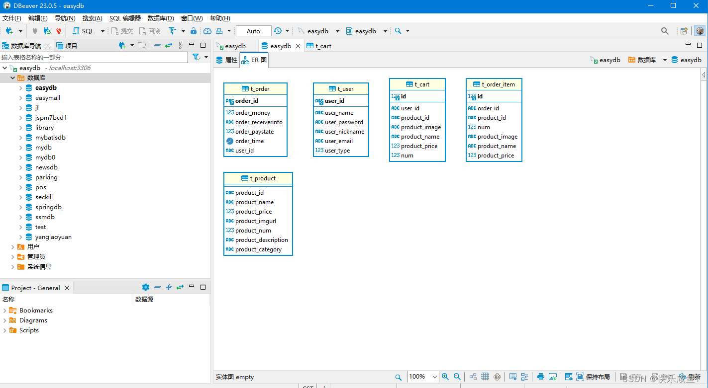Click the diagram configuration icon
The width and height of the screenshot is (708, 388).
pyautogui.click(x=569, y=377)
